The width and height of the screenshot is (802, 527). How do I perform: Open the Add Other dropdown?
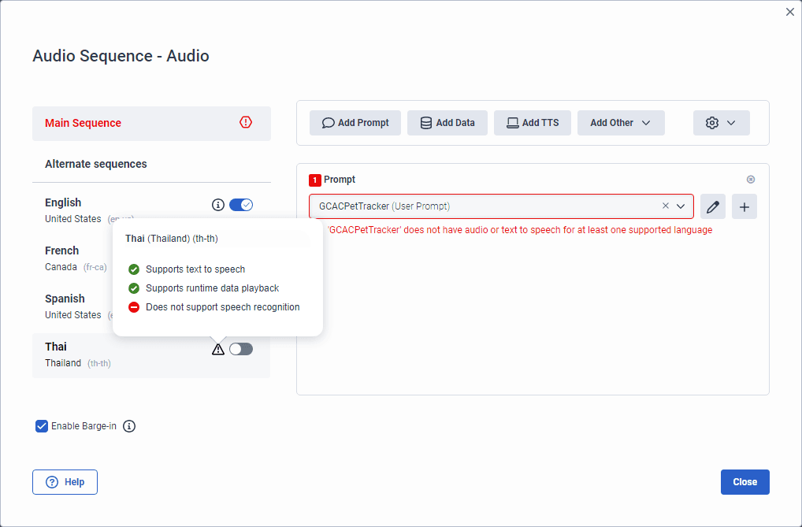[x=621, y=122]
